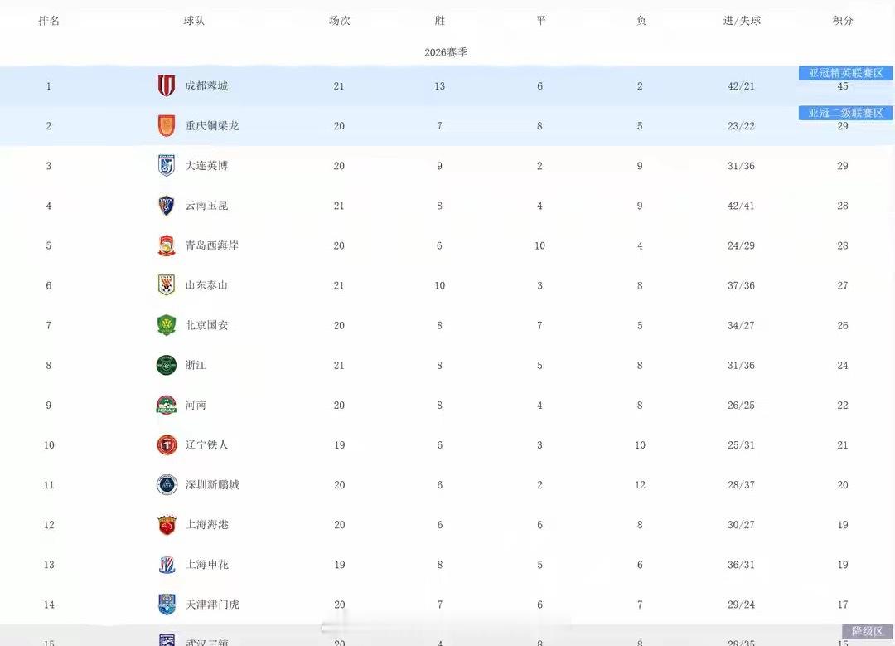Viewport: 895px width, 646px height.
Task: Click the green 北京国安 badge
Action: (x=166, y=325)
